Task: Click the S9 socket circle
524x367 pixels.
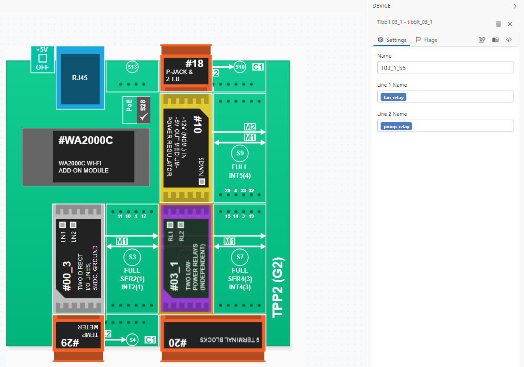Action: pyautogui.click(x=240, y=153)
